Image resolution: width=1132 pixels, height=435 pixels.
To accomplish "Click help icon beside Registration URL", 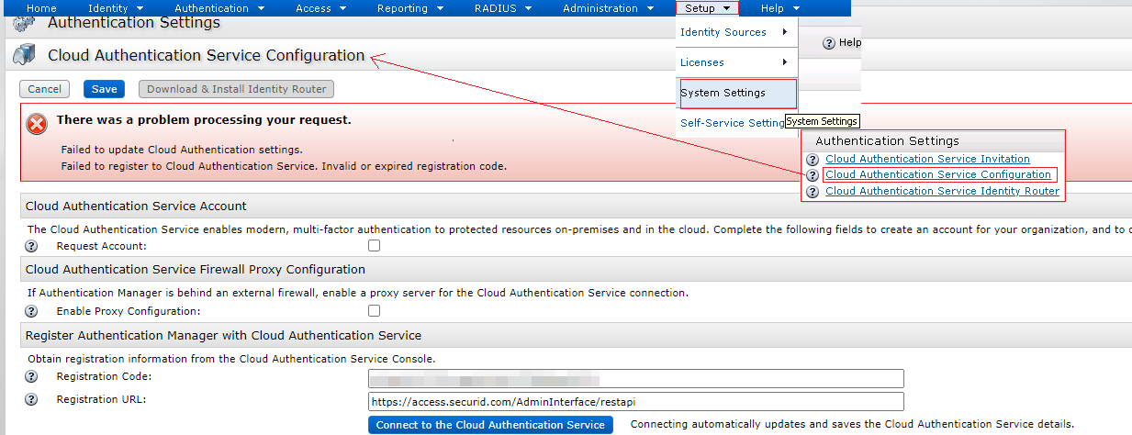I will (31, 399).
